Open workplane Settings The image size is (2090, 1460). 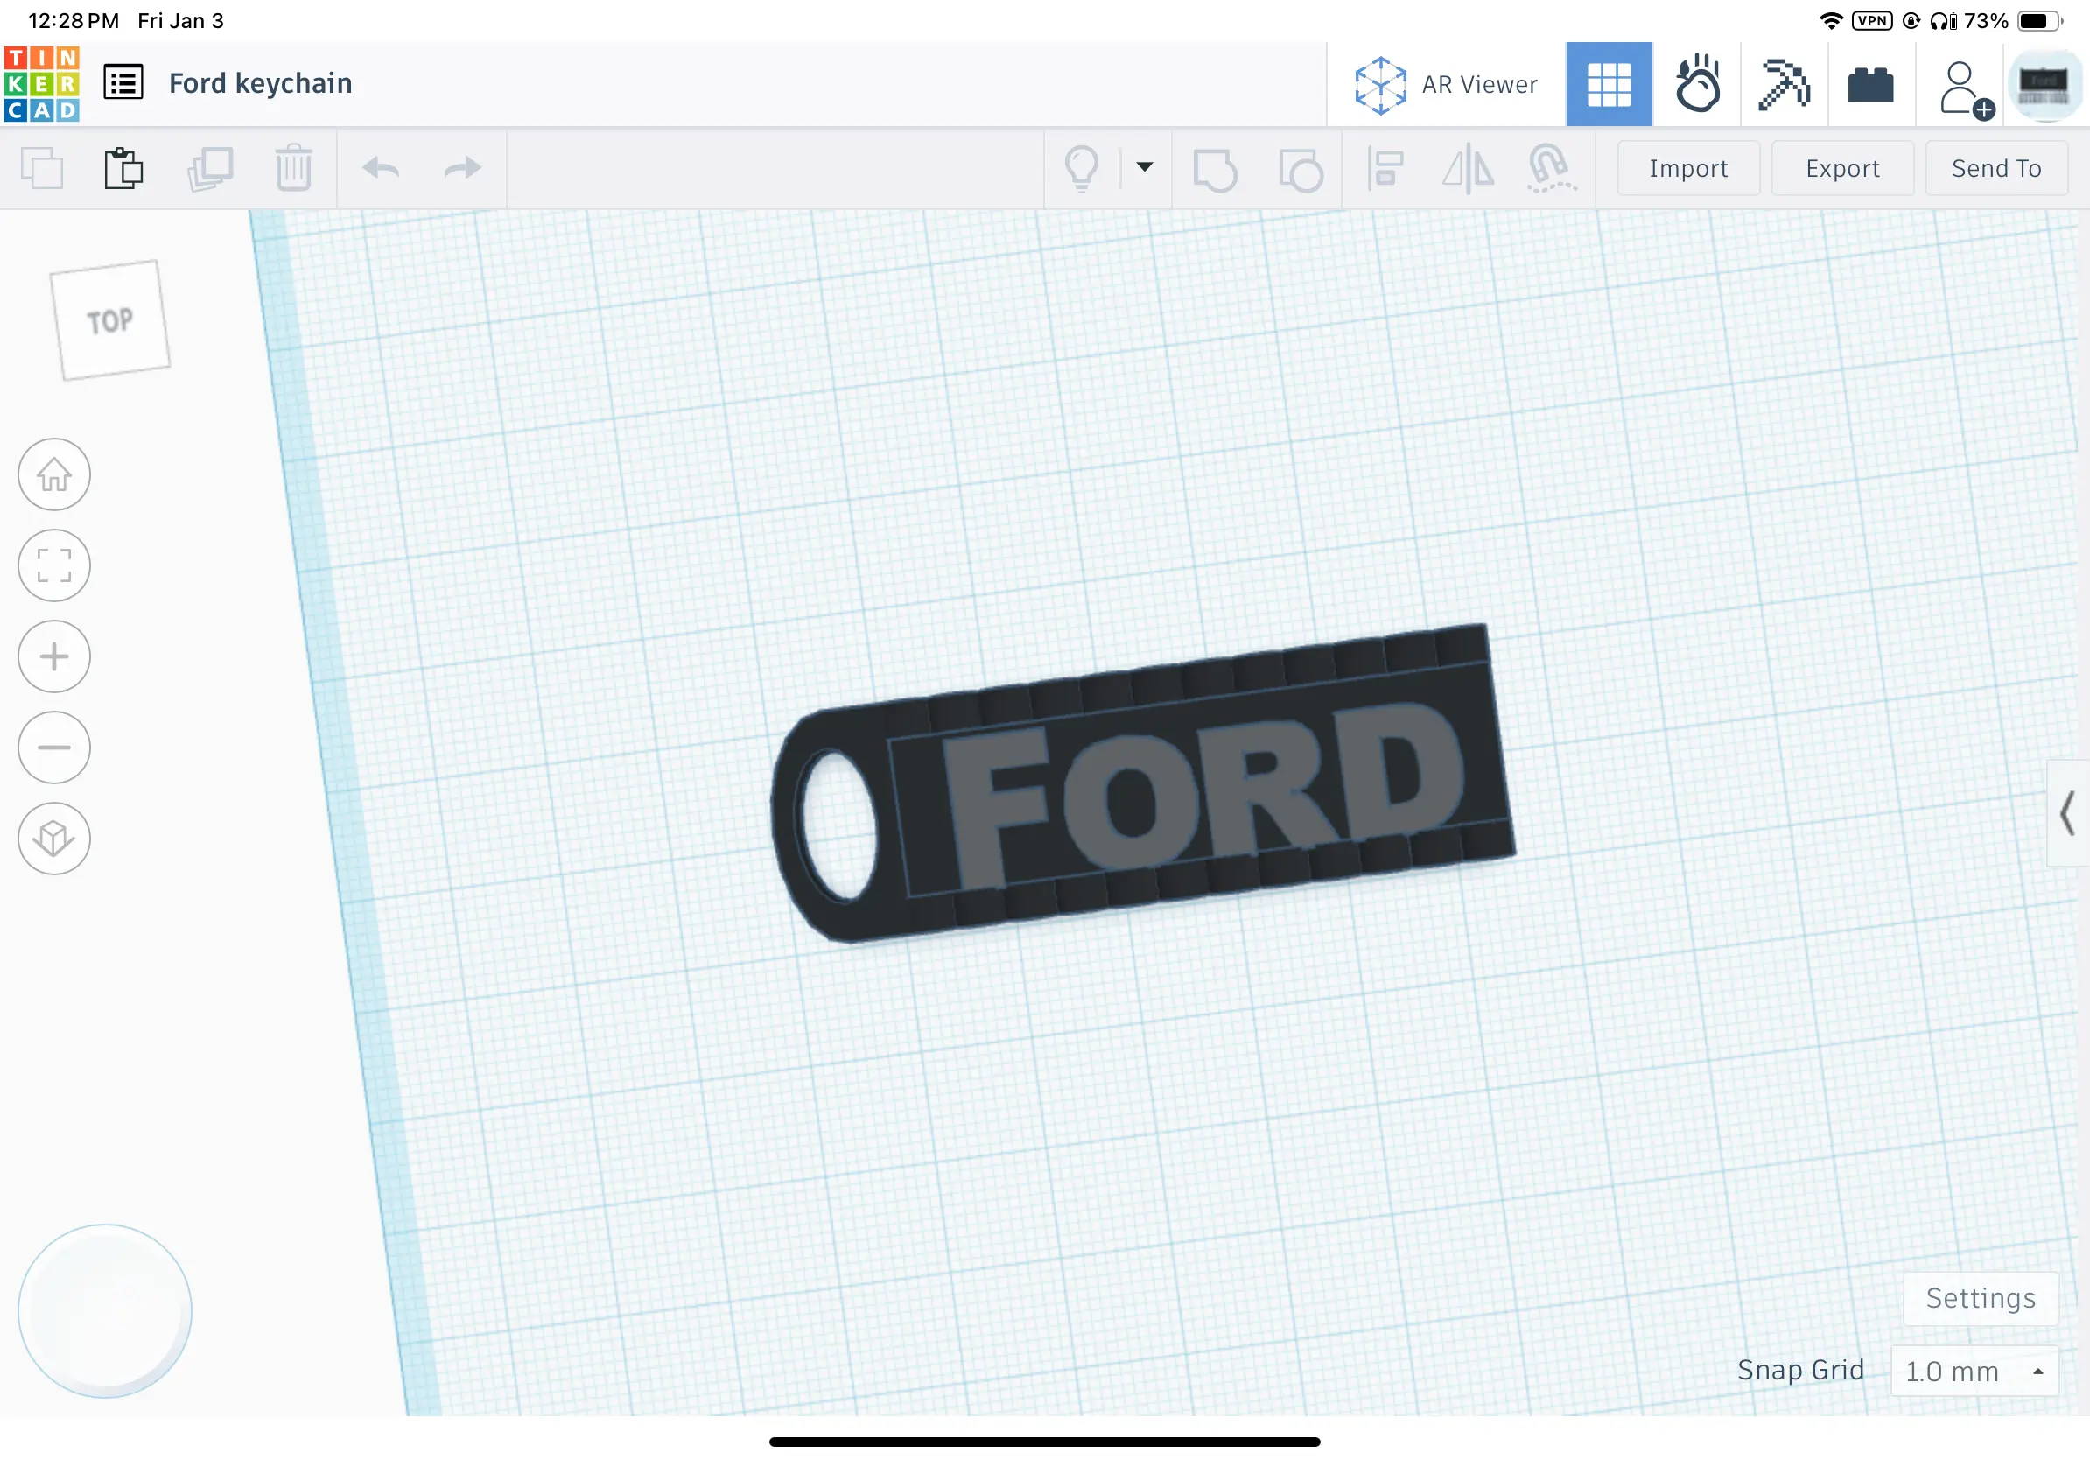(1980, 1298)
